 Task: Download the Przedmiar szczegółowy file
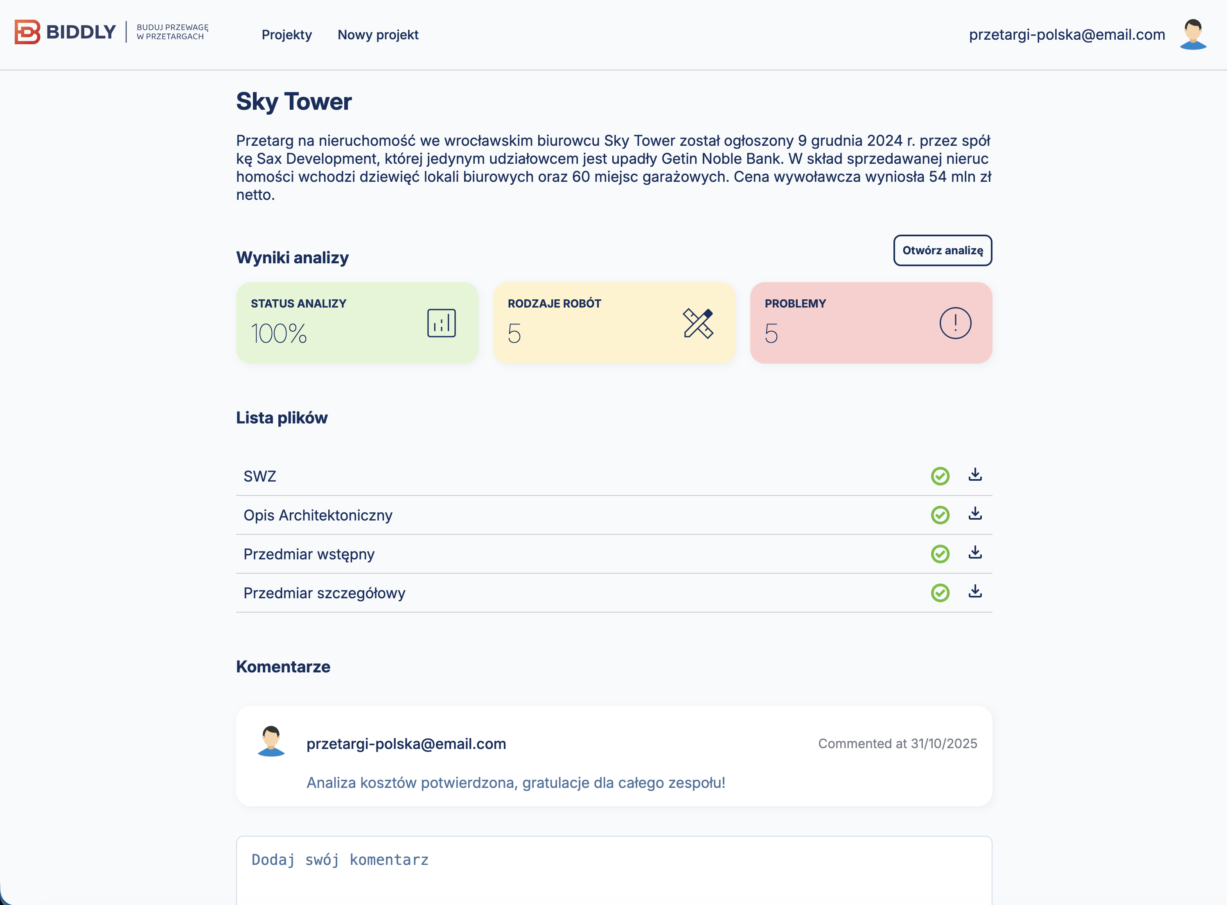coord(974,592)
